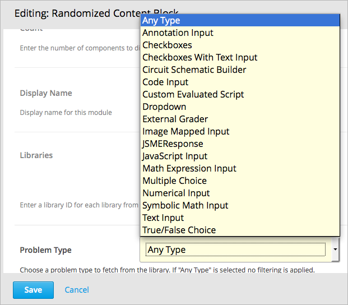Choose 'Image Mapped Input' option

[x=185, y=132]
